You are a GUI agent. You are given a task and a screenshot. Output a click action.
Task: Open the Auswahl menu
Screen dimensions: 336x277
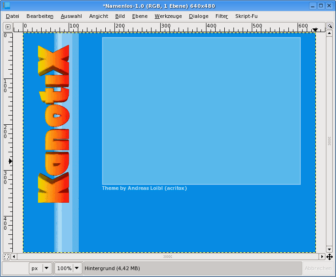(71, 16)
